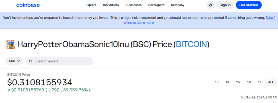The width and height of the screenshot is (278, 103).
Task: Click the BITCOIN ticker link in the title
Action: tap(191, 44)
